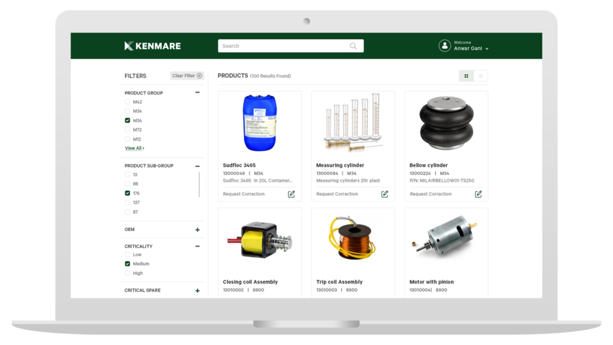The height and width of the screenshot is (345, 613).
Task: Check sub-group 88
Action: [127, 184]
